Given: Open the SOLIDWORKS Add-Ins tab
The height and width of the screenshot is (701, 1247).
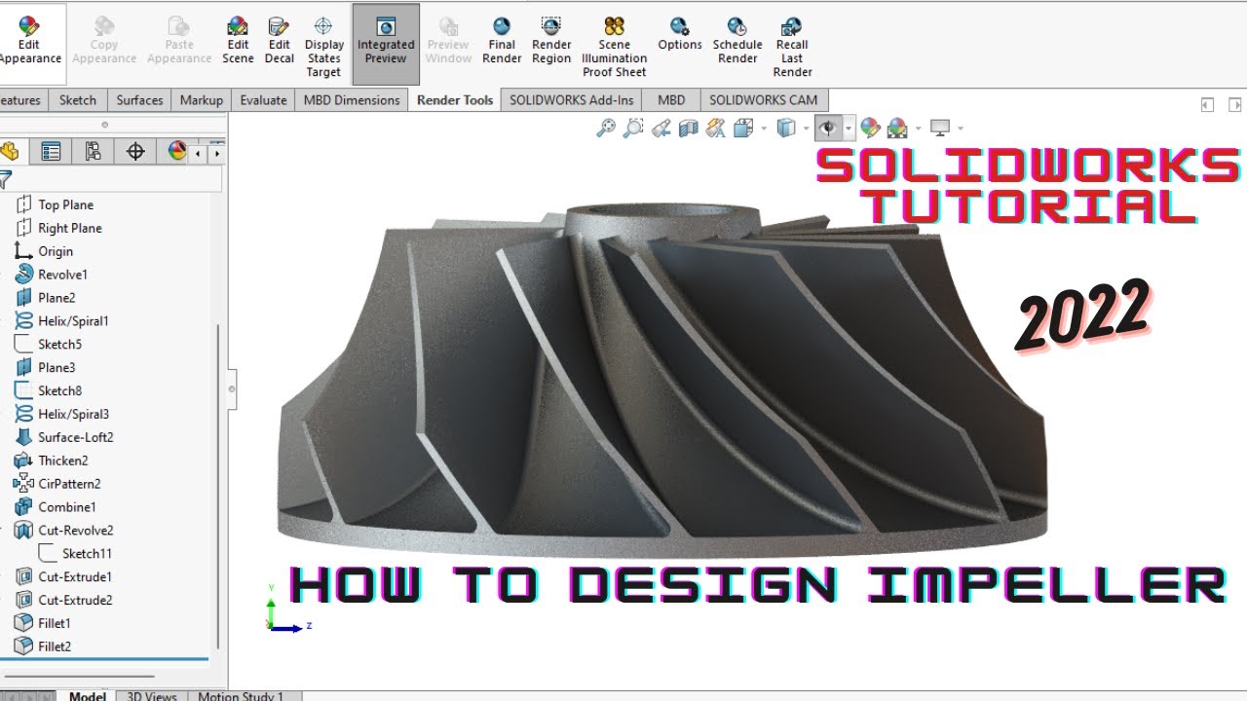Looking at the screenshot, I should 571,100.
